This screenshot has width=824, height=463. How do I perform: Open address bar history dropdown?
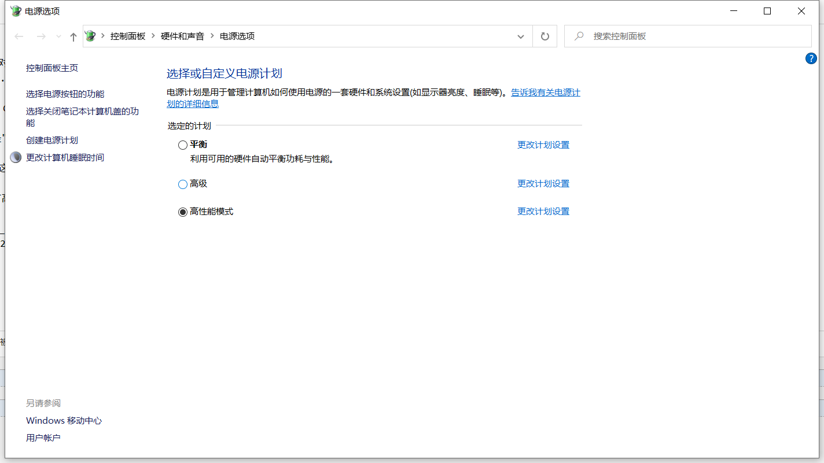[521, 36]
